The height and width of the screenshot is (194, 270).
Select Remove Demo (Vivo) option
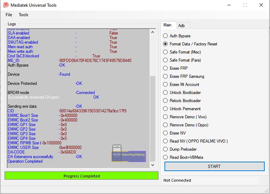[185, 117]
